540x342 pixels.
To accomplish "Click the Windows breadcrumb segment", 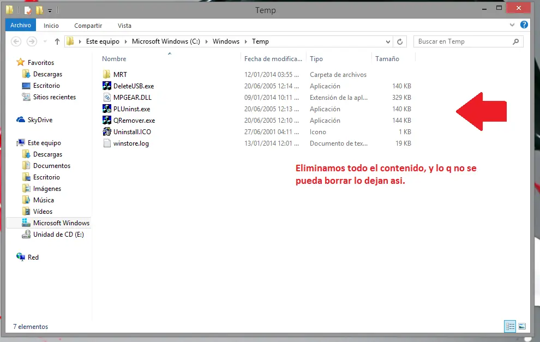I will point(226,41).
